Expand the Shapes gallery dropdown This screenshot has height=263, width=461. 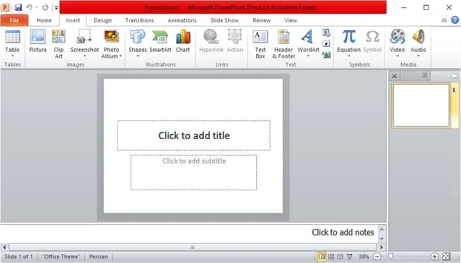click(x=138, y=56)
